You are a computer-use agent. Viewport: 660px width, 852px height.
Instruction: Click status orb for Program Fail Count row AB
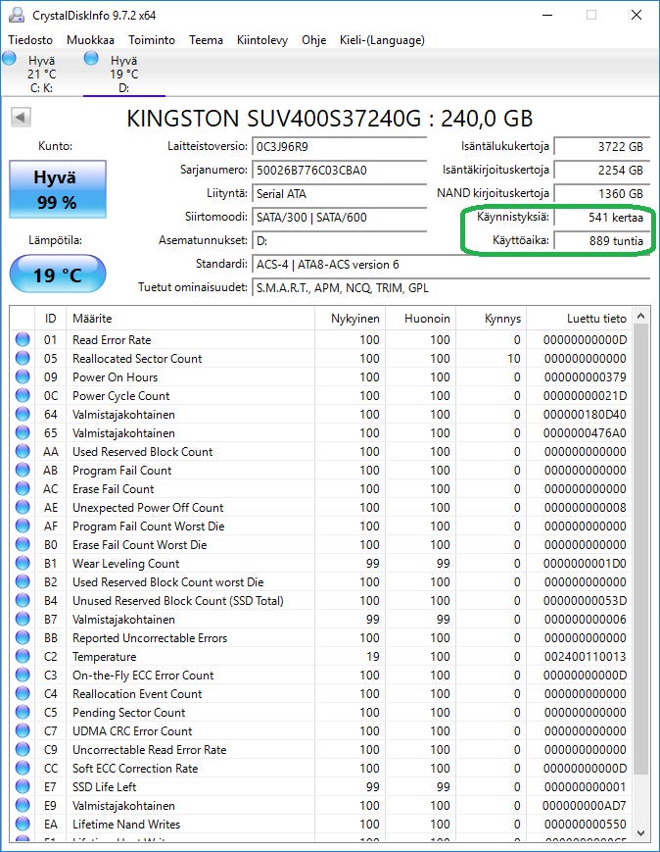coord(23,470)
